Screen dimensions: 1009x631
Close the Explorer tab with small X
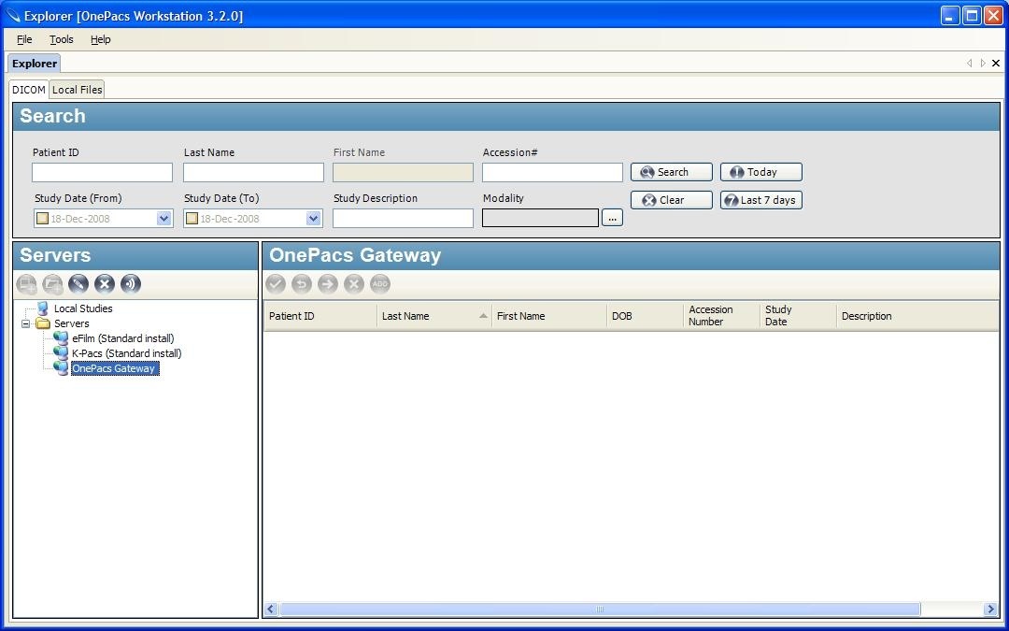point(996,64)
